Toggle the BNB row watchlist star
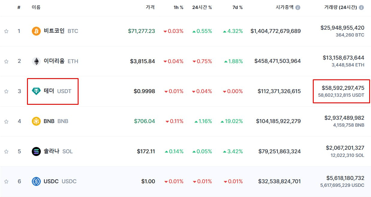The height and width of the screenshot is (197, 371). tap(6, 121)
